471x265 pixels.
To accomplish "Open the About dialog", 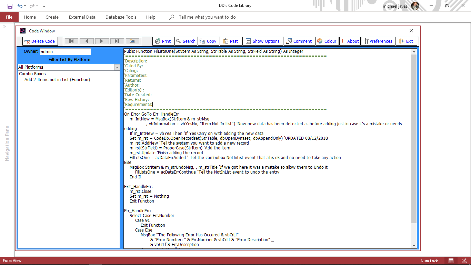I will 350,41.
